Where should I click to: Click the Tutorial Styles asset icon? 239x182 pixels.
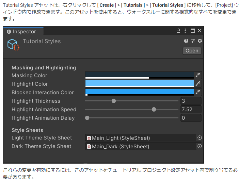point(13,45)
